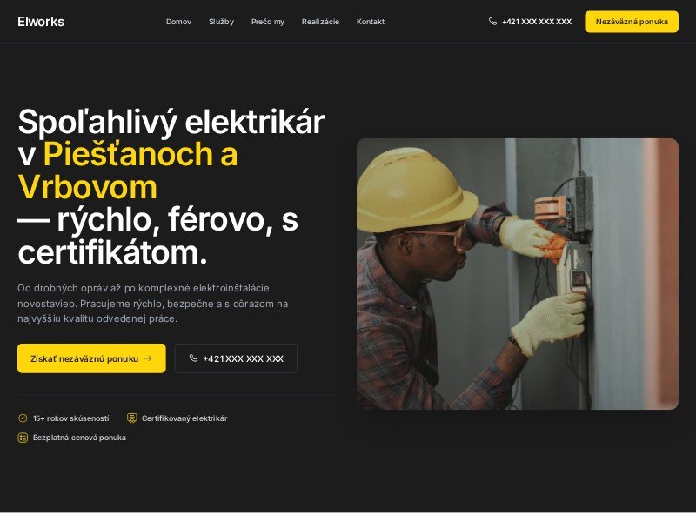Click the 15+ rokov skúseností badge
This screenshot has width=696, height=522.
[64, 418]
